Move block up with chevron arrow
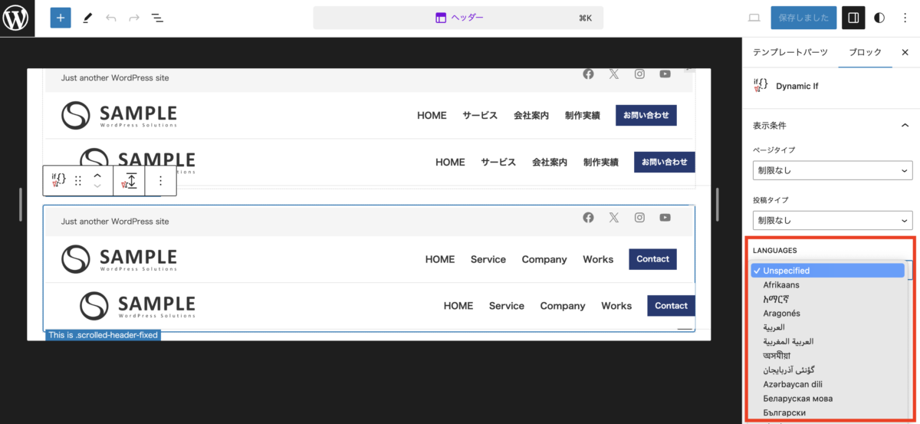 tap(97, 176)
